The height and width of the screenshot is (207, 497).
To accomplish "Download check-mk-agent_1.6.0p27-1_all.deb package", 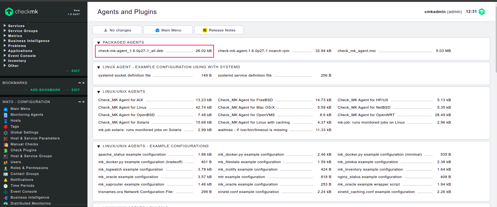I will [131, 51].
